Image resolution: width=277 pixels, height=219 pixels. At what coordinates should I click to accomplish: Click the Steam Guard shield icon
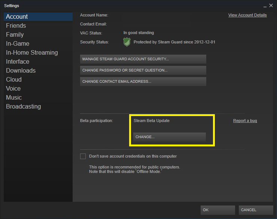click(127, 42)
